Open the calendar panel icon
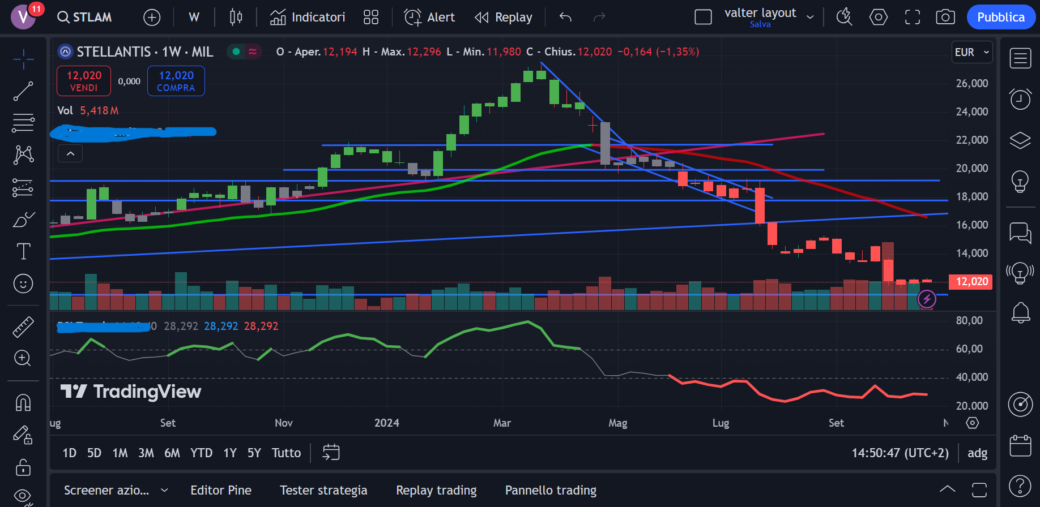1040x507 pixels. coord(1020,445)
